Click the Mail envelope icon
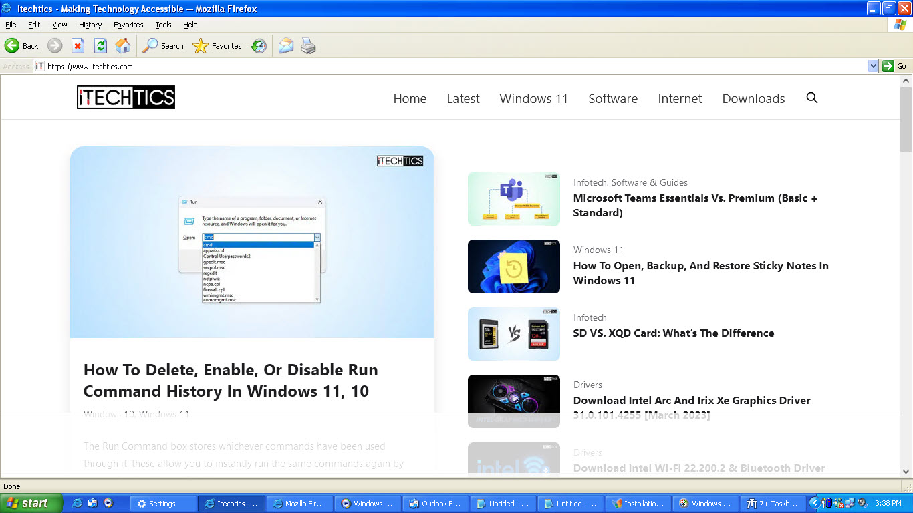The image size is (913, 513). (x=286, y=46)
